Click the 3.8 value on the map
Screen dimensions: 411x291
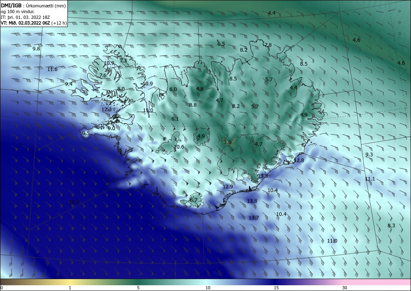[x=228, y=142]
